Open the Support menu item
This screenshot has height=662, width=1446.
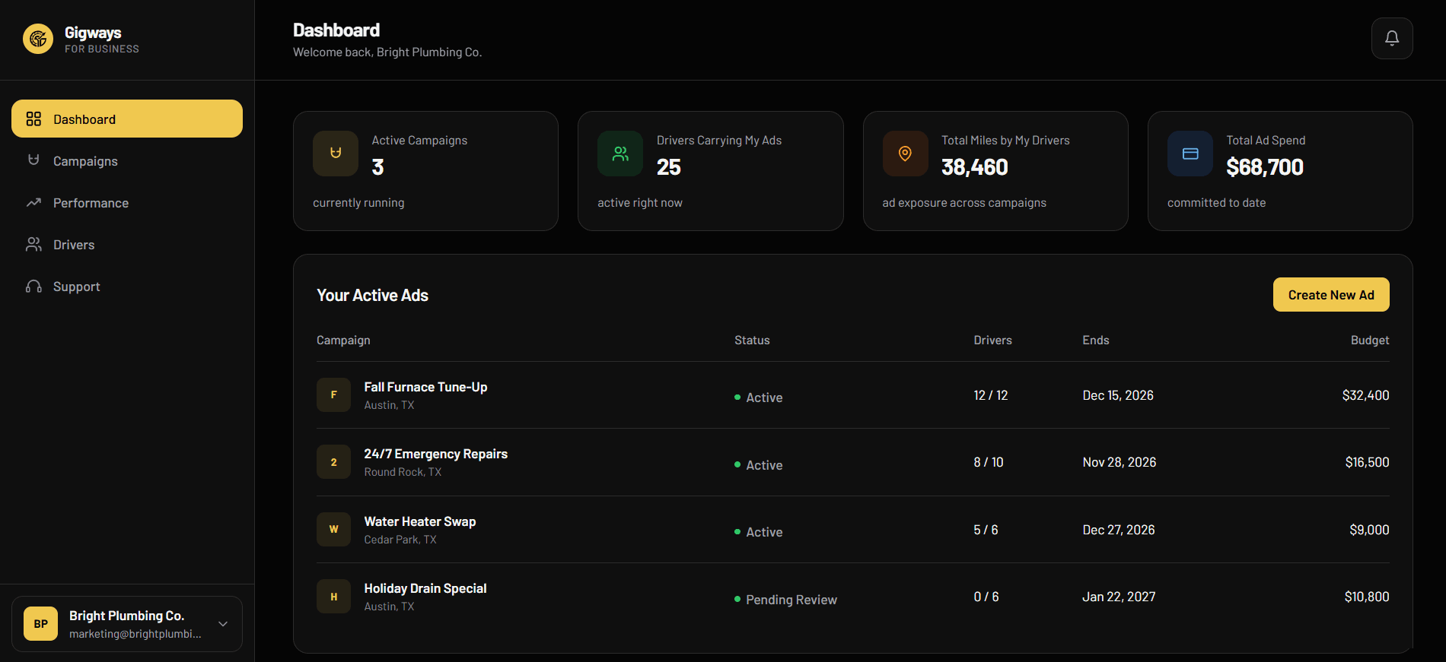pos(127,286)
